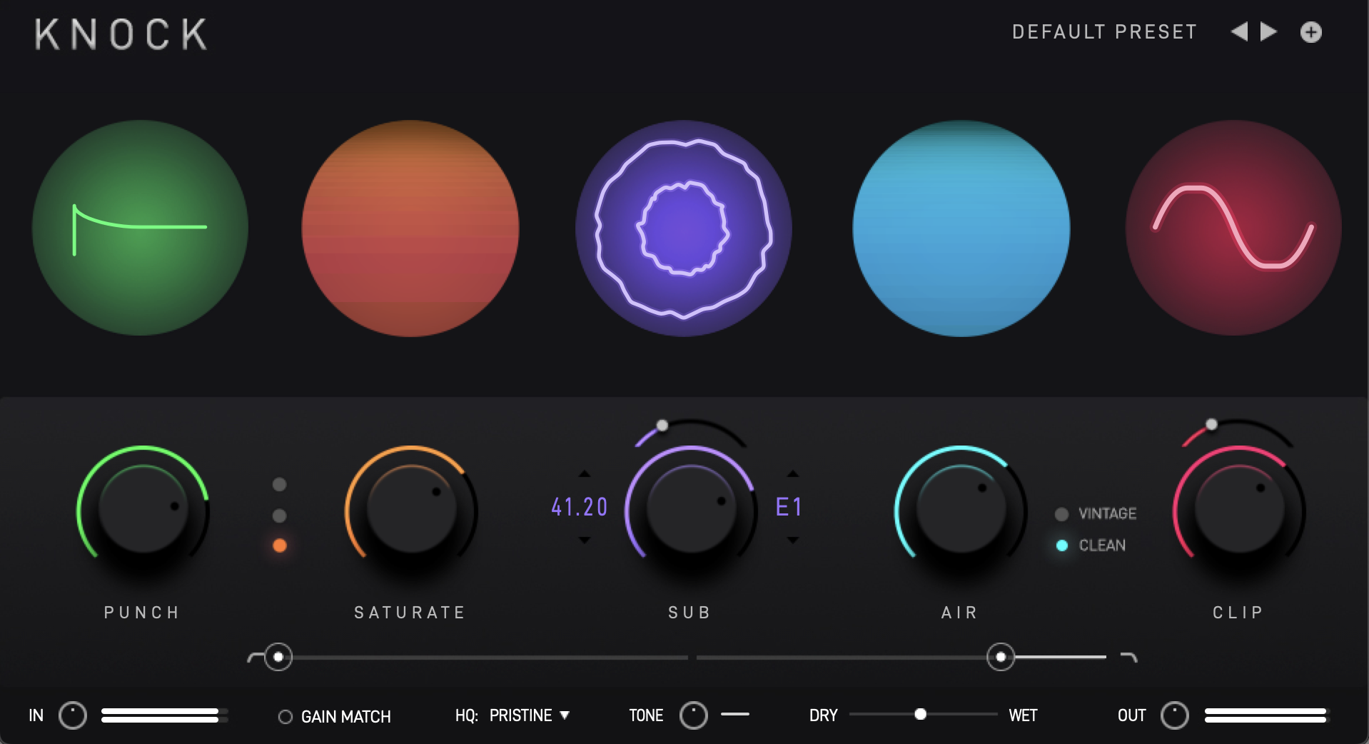Screen dimensions: 1369x744
Task: Click the OUT gain knob
Action: 1174,715
